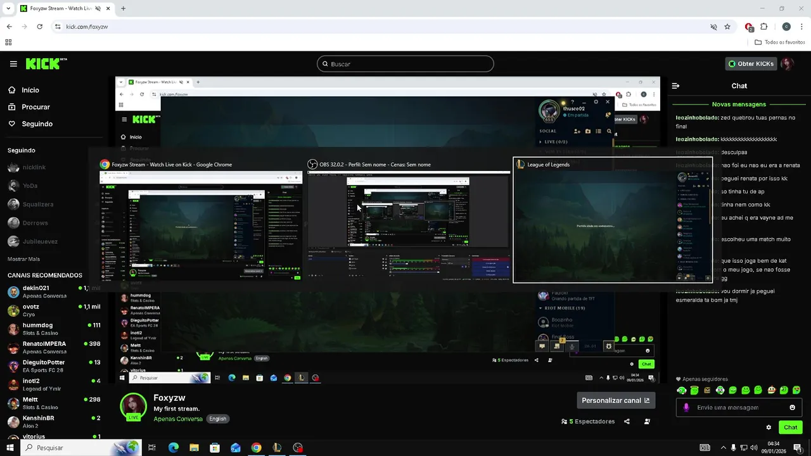811x456 pixels.
Task: Go back in Chrome
Action: coord(10,27)
